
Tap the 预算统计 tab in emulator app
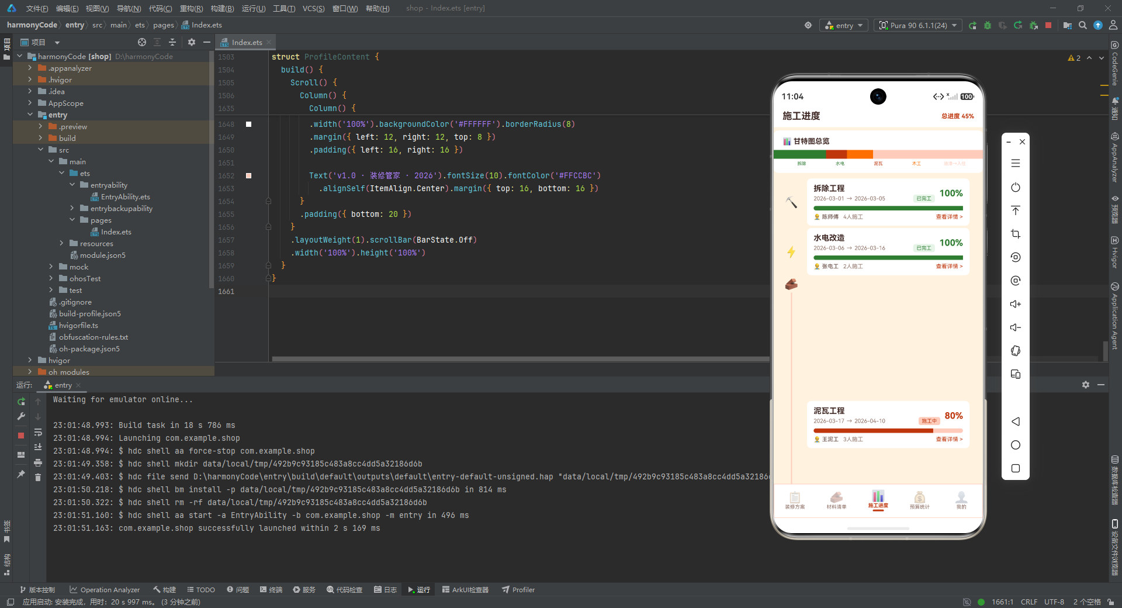[x=919, y=500]
